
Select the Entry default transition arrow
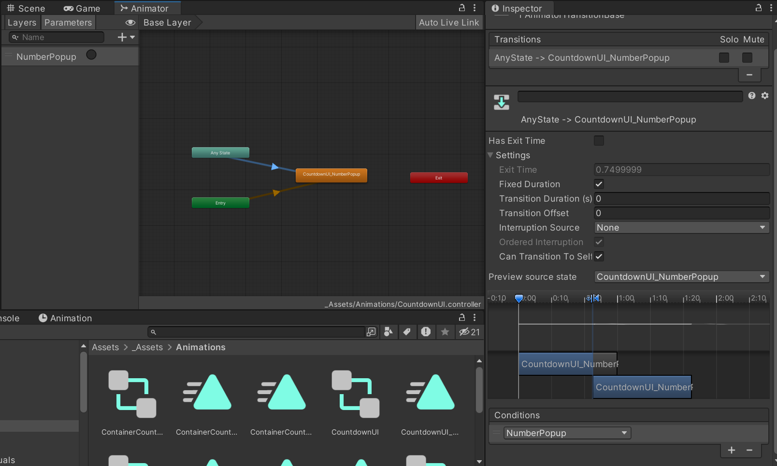(x=276, y=193)
